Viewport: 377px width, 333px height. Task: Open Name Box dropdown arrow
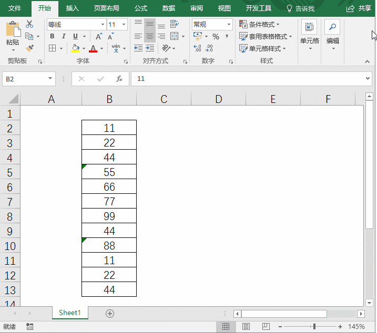point(50,78)
